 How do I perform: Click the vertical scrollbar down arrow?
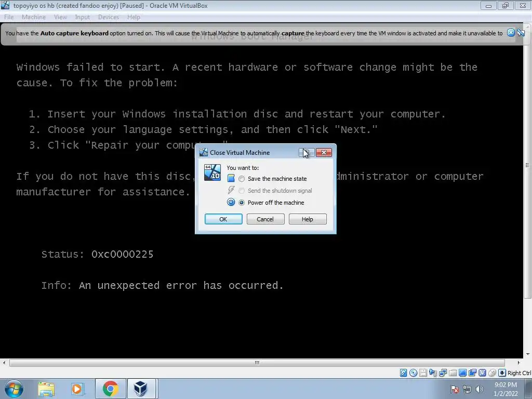(527, 354)
